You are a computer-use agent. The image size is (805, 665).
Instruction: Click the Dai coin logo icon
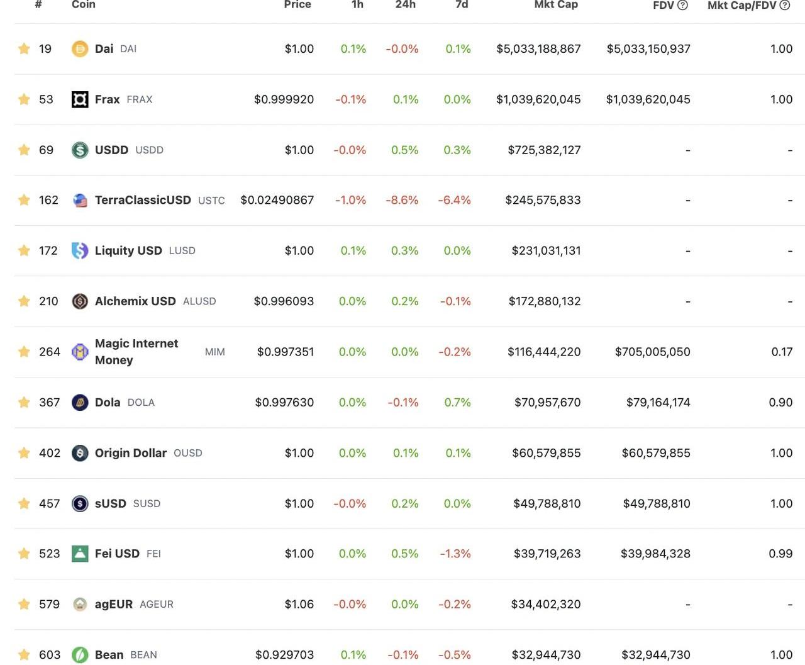pyautogui.click(x=80, y=49)
